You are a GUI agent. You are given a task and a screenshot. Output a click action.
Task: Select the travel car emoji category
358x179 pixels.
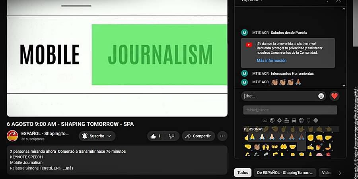tap(294, 120)
